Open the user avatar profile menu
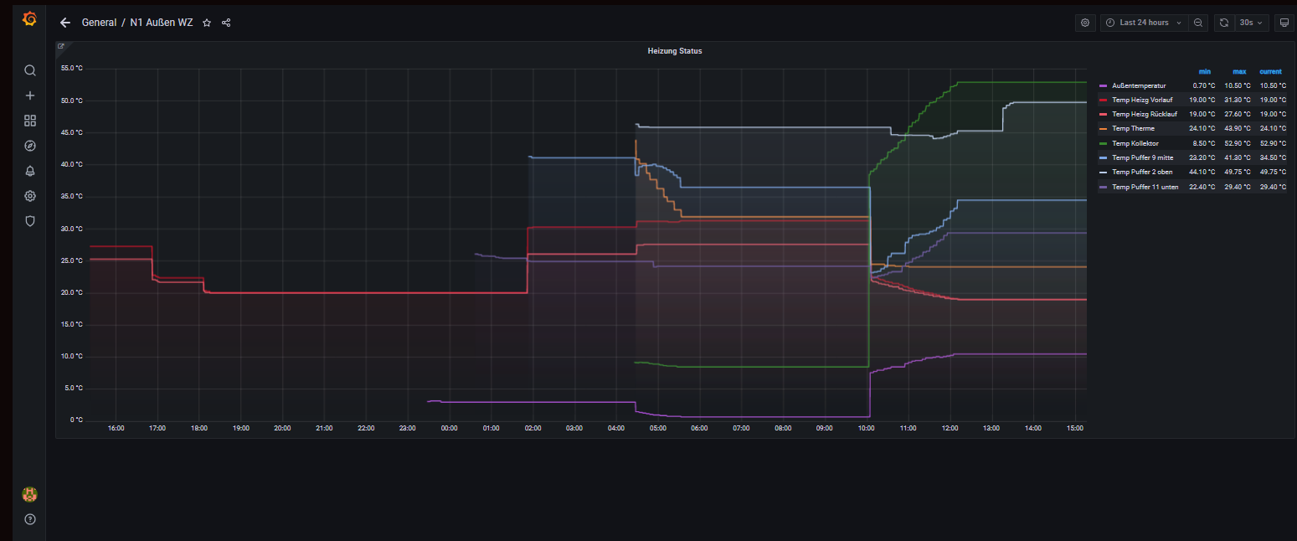Image resolution: width=1297 pixels, height=541 pixels. [x=29, y=494]
